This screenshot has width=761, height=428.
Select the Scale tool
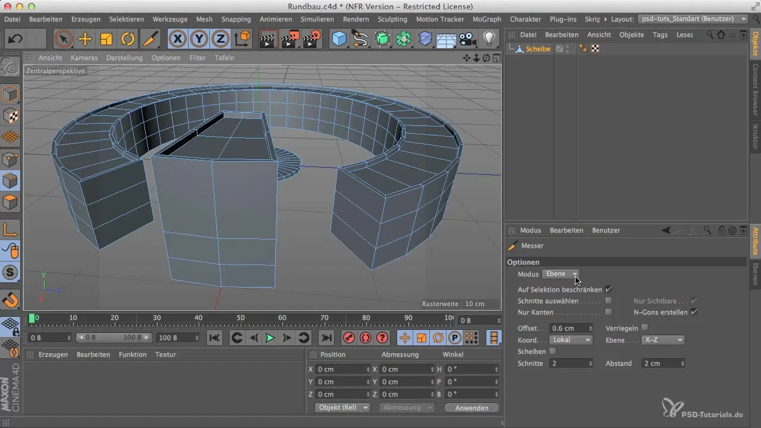click(x=106, y=39)
